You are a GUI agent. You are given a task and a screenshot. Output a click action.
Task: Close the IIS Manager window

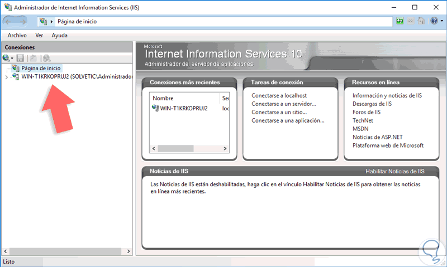(436, 7)
